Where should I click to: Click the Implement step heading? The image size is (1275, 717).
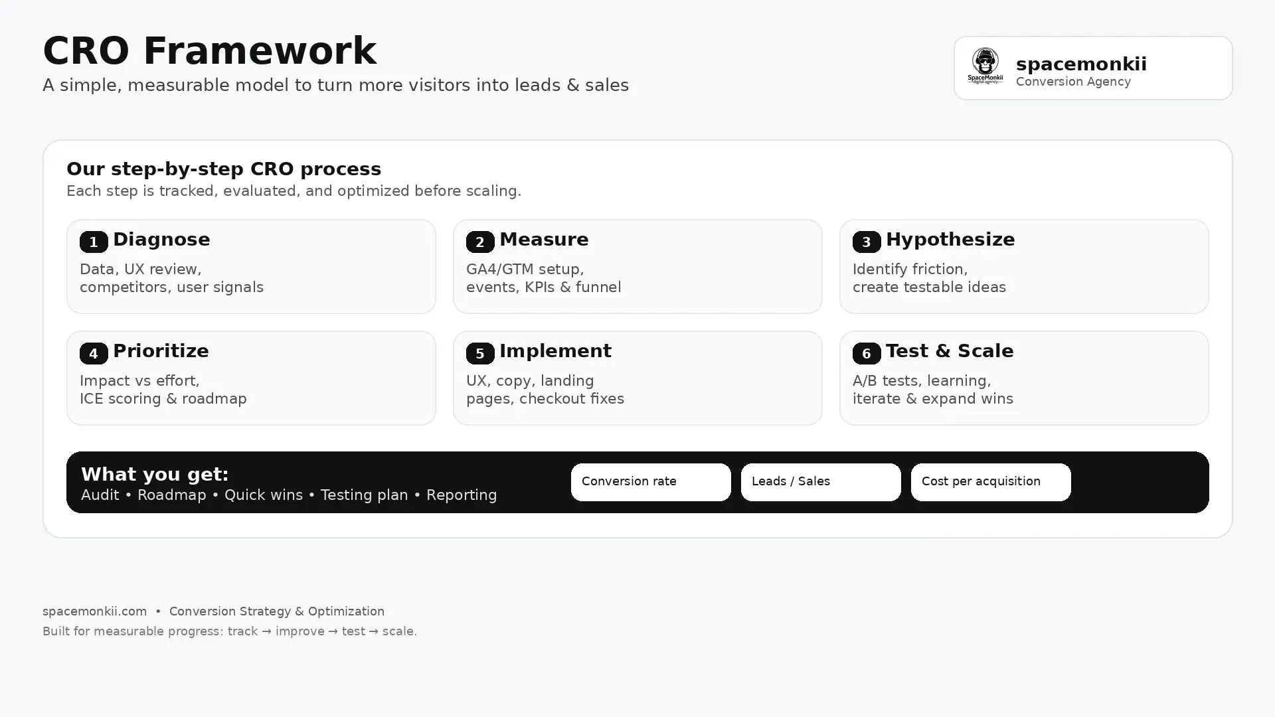point(555,351)
